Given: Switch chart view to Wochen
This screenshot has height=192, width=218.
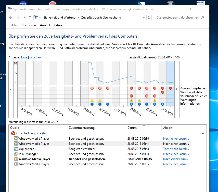Looking at the screenshot, I should [x=35, y=57].
